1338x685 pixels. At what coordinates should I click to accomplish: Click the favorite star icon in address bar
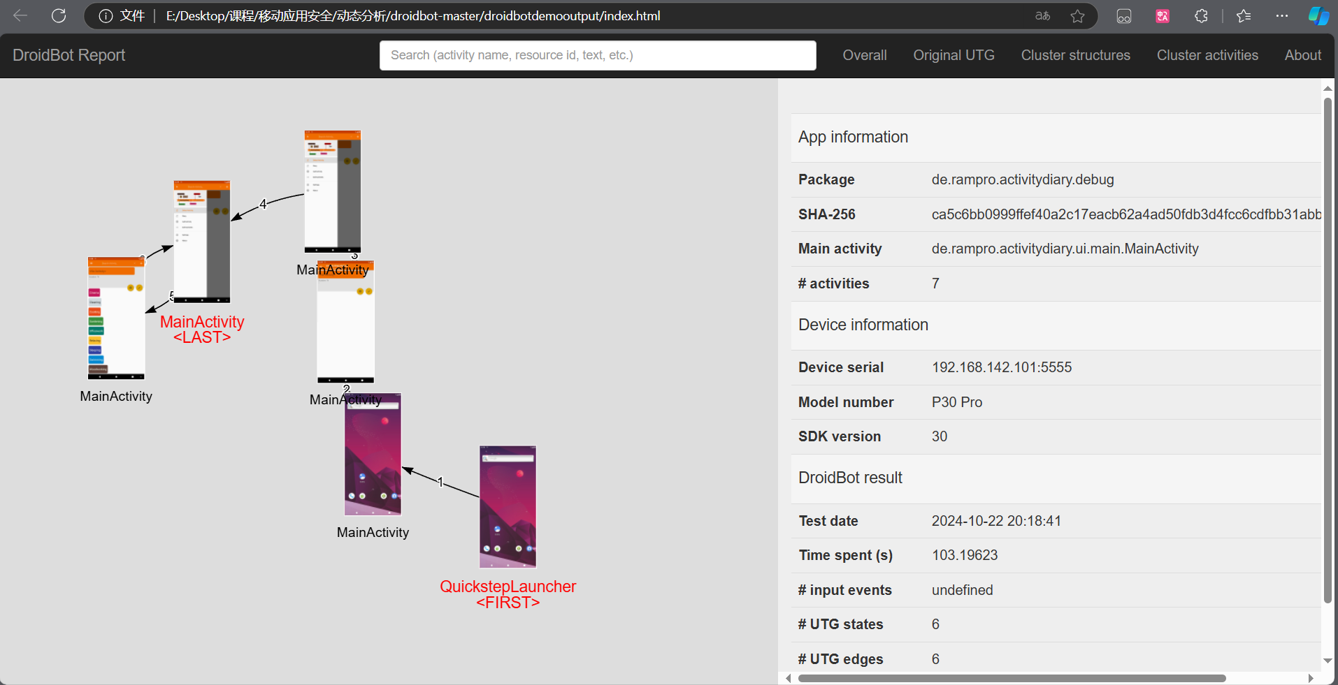point(1077,16)
